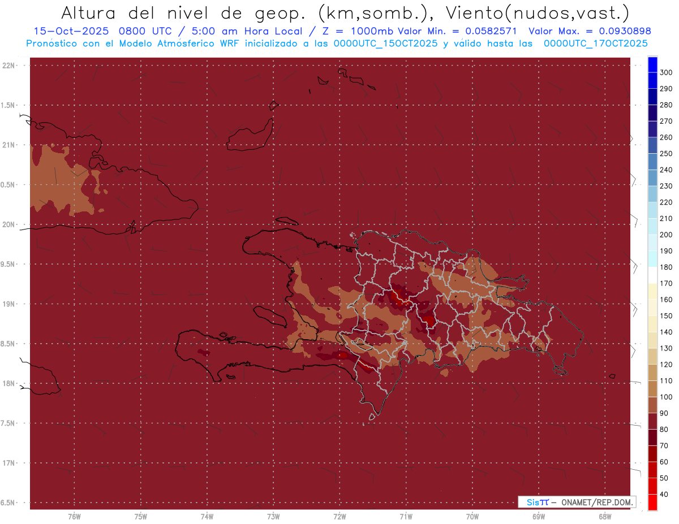679x524 pixels.
Task: Select the legend swatch between 250 and 260
Action: click(x=652, y=145)
